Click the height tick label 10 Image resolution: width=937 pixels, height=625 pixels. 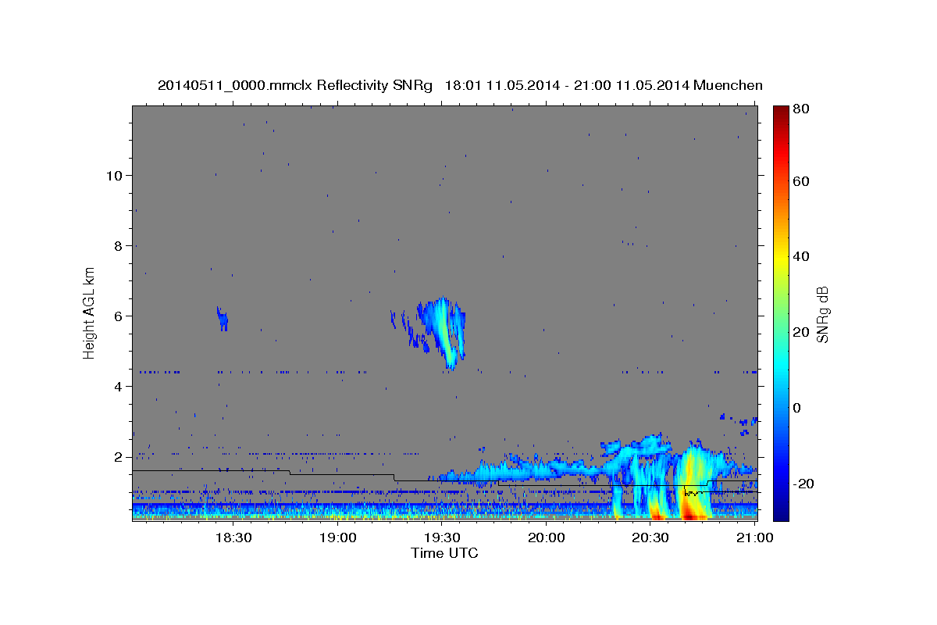(113, 175)
